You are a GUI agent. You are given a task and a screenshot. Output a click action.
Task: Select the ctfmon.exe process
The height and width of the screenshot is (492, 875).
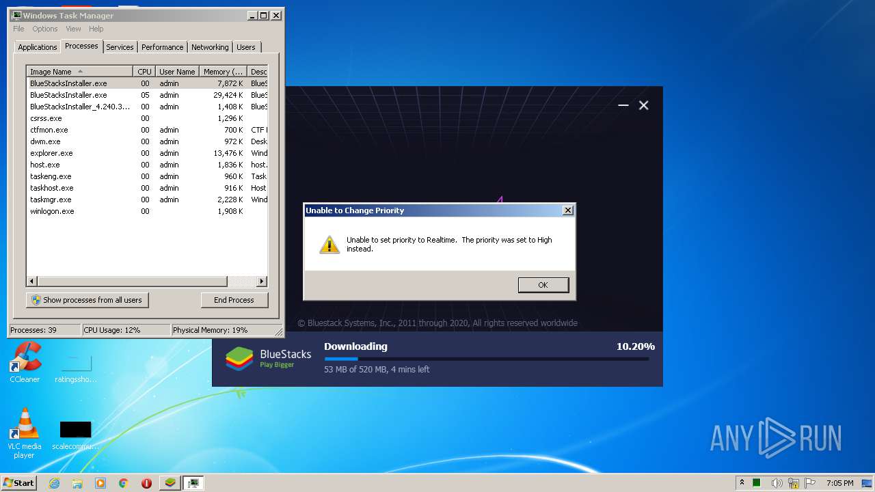[147, 130]
